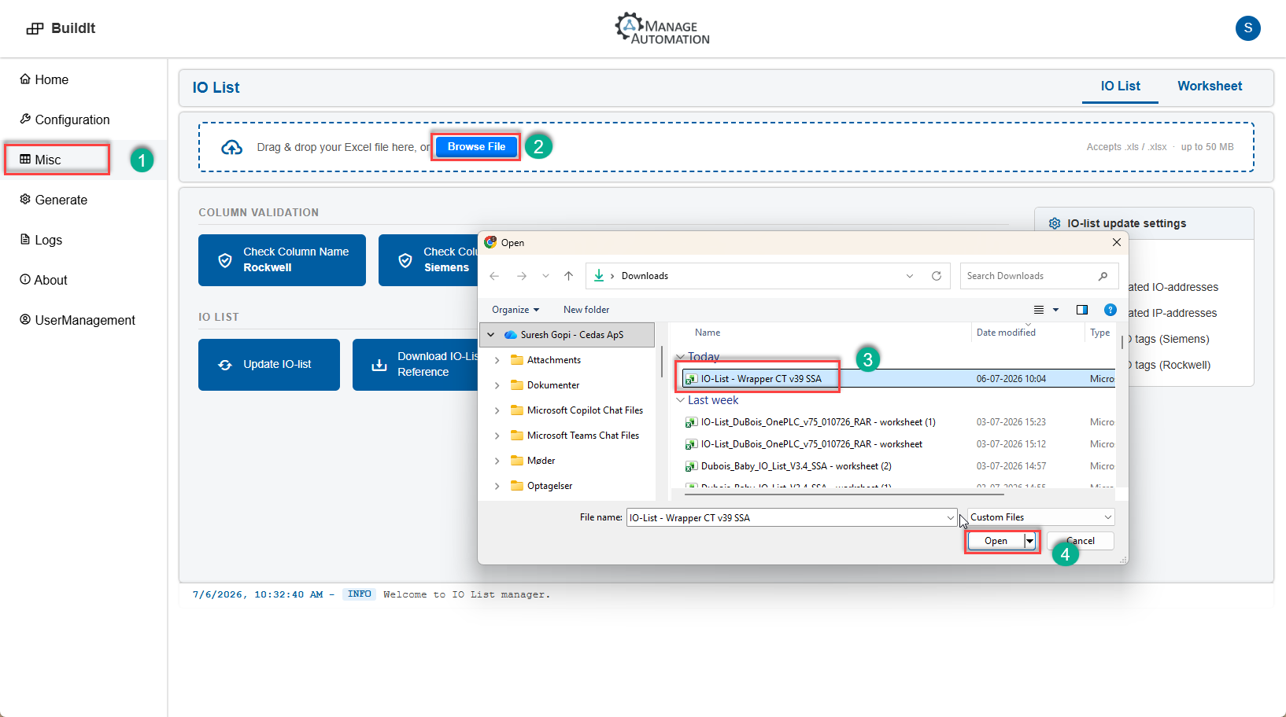
Task: Click the Manage Automation logo
Action: pyautogui.click(x=662, y=28)
